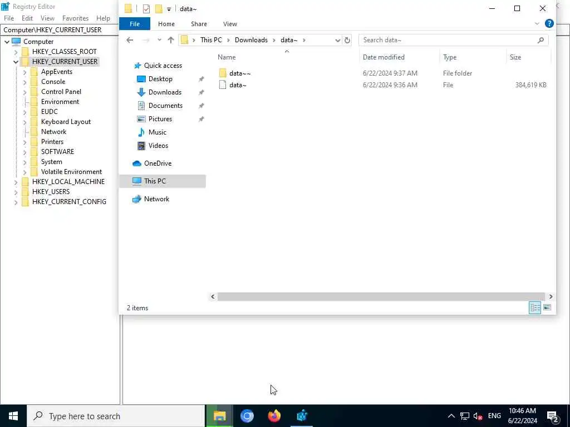The image size is (570, 427).
Task: Click the OneDrive cloud icon
Action: (x=137, y=163)
